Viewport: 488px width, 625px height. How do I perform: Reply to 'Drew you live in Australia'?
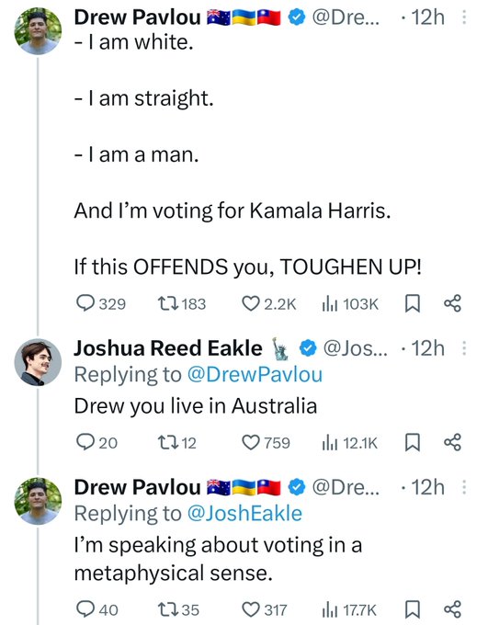[x=96, y=442]
